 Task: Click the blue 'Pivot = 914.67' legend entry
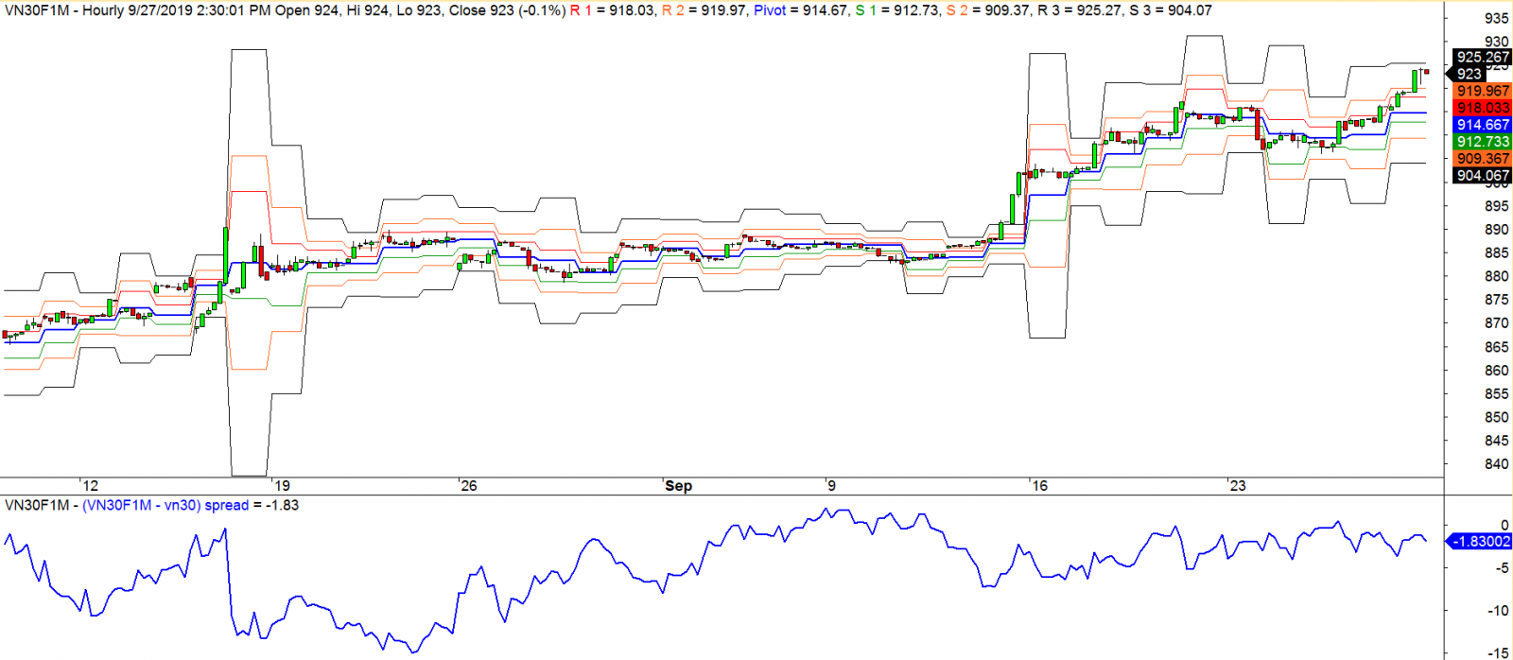pos(801,10)
